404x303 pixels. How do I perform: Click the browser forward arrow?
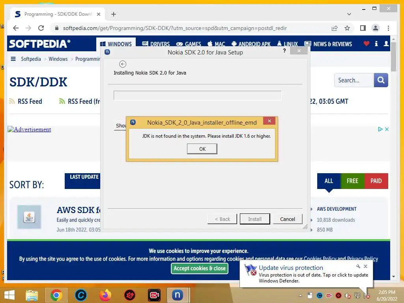point(28,28)
